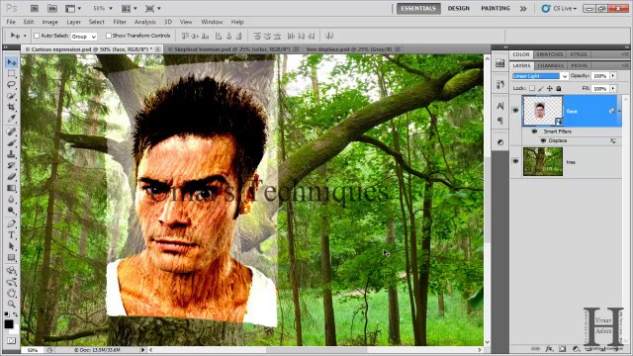Select the Gradient tool

click(x=11, y=188)
